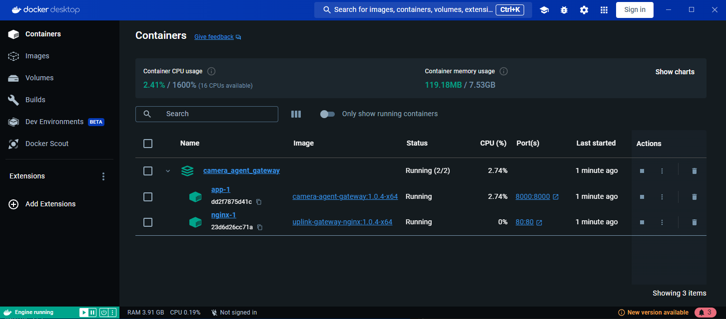This screenshot has height=319, width=726.
Task: Click the Sign in button
Action: coord(635,10)
